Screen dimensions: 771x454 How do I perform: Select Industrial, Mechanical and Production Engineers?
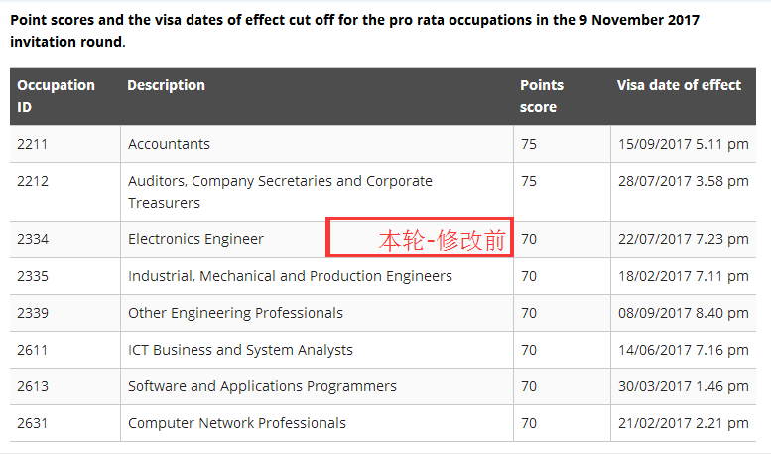290,276
